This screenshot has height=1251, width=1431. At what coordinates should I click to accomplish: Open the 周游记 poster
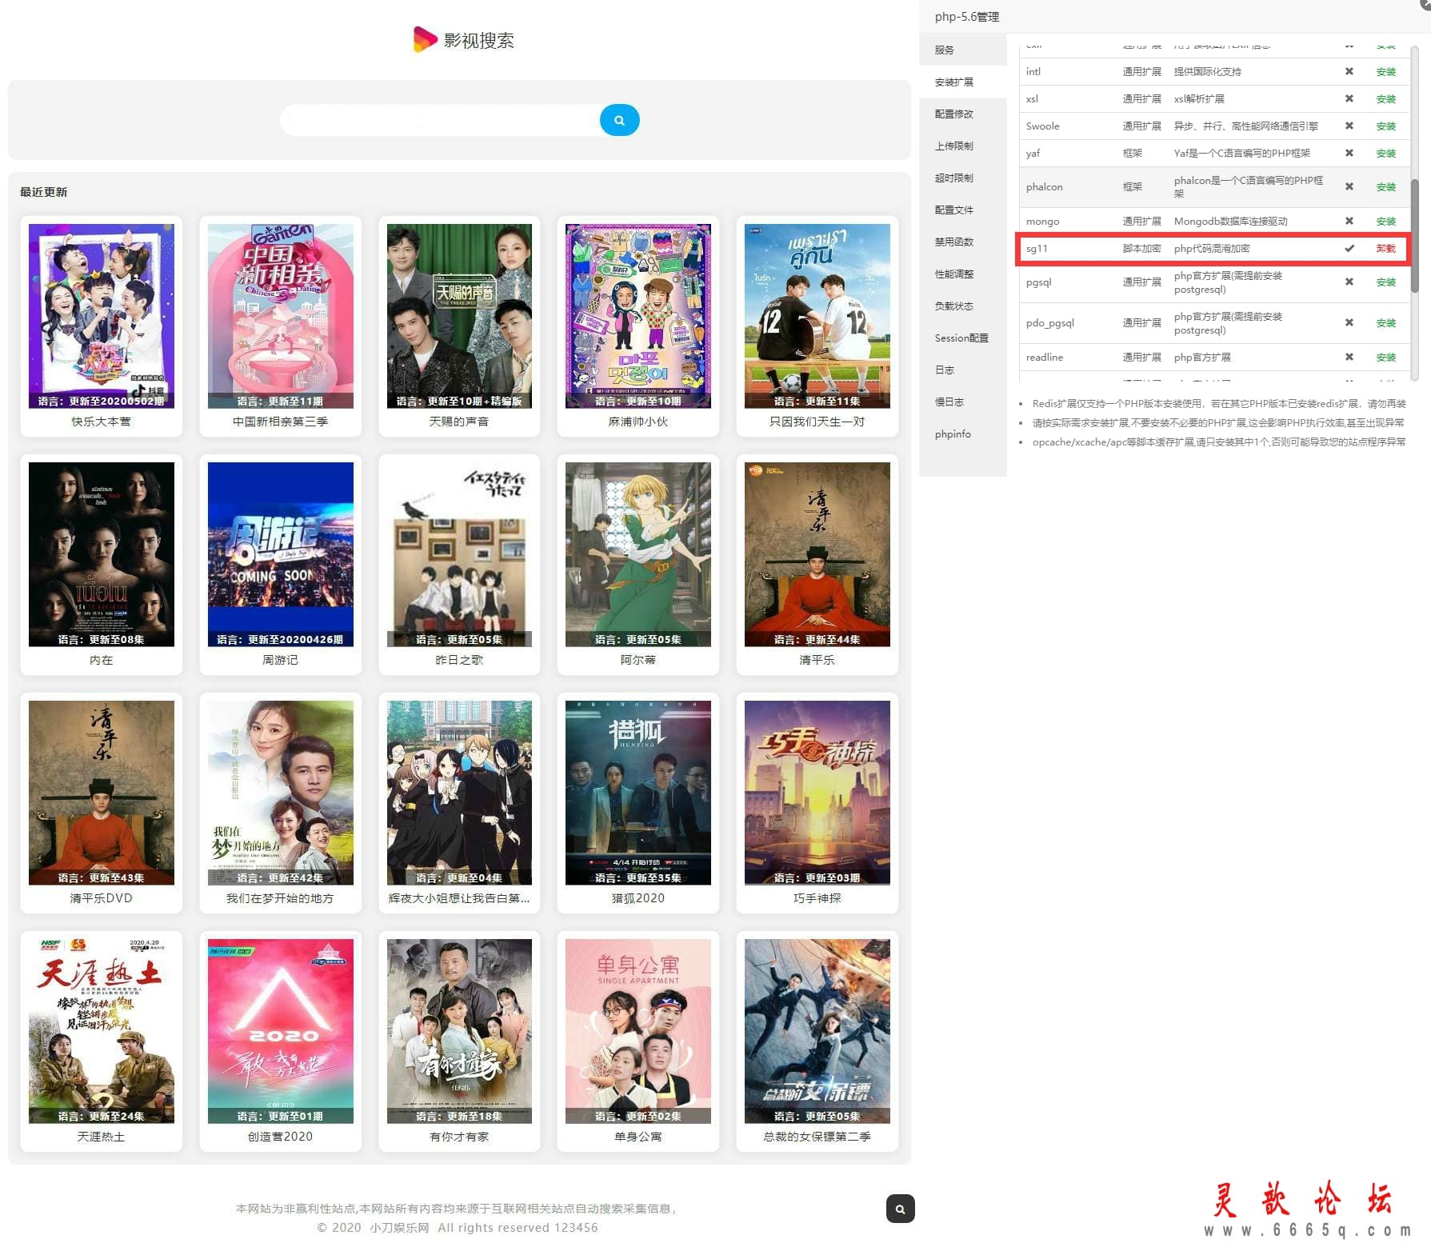point(280,554)
